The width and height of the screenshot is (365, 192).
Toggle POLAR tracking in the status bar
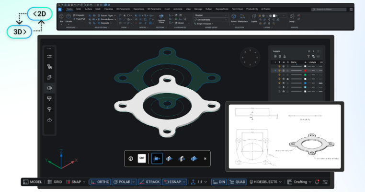click(122, 182)
